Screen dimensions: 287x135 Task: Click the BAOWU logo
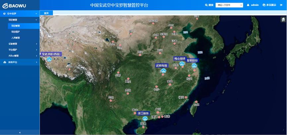(14, 6)
